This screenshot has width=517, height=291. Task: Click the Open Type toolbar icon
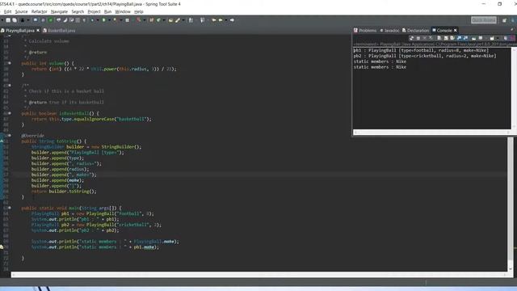[x=170, y=20]
